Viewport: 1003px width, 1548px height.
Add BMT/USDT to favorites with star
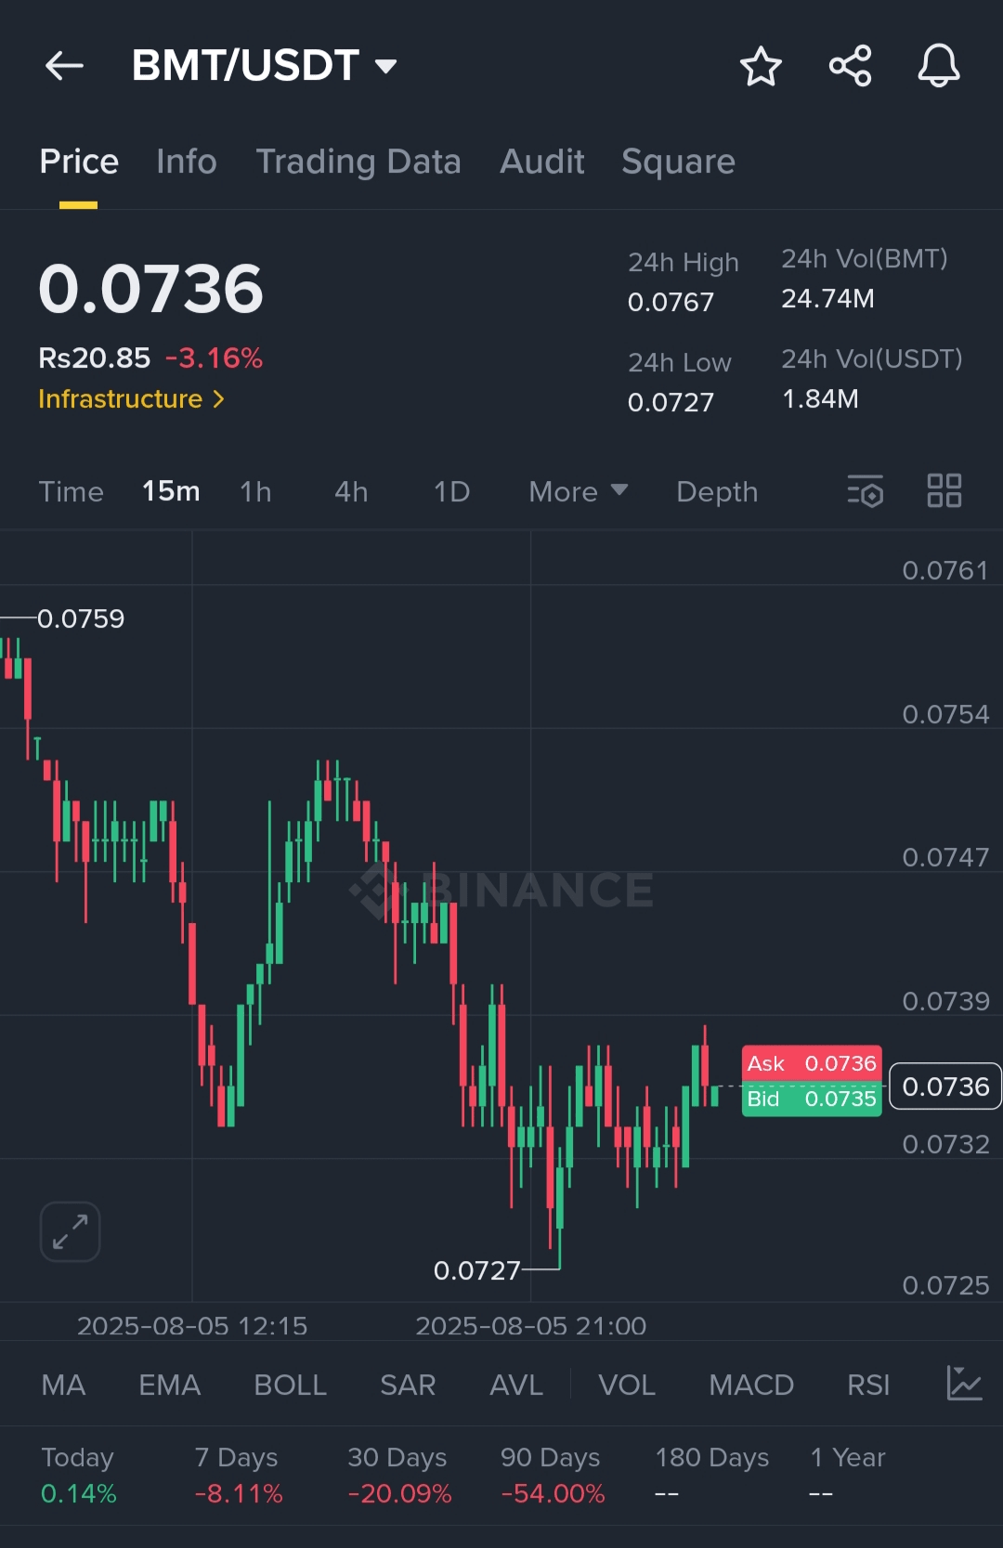coord(761,66)
